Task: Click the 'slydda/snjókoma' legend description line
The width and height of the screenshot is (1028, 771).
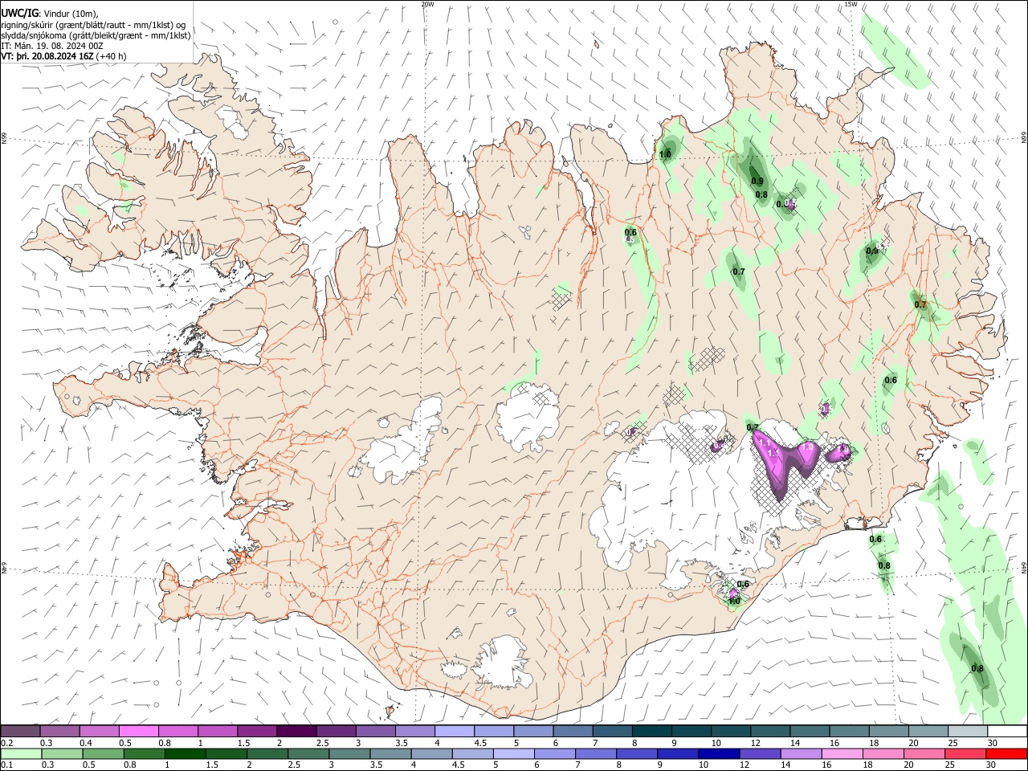Action: pos(96,35)
